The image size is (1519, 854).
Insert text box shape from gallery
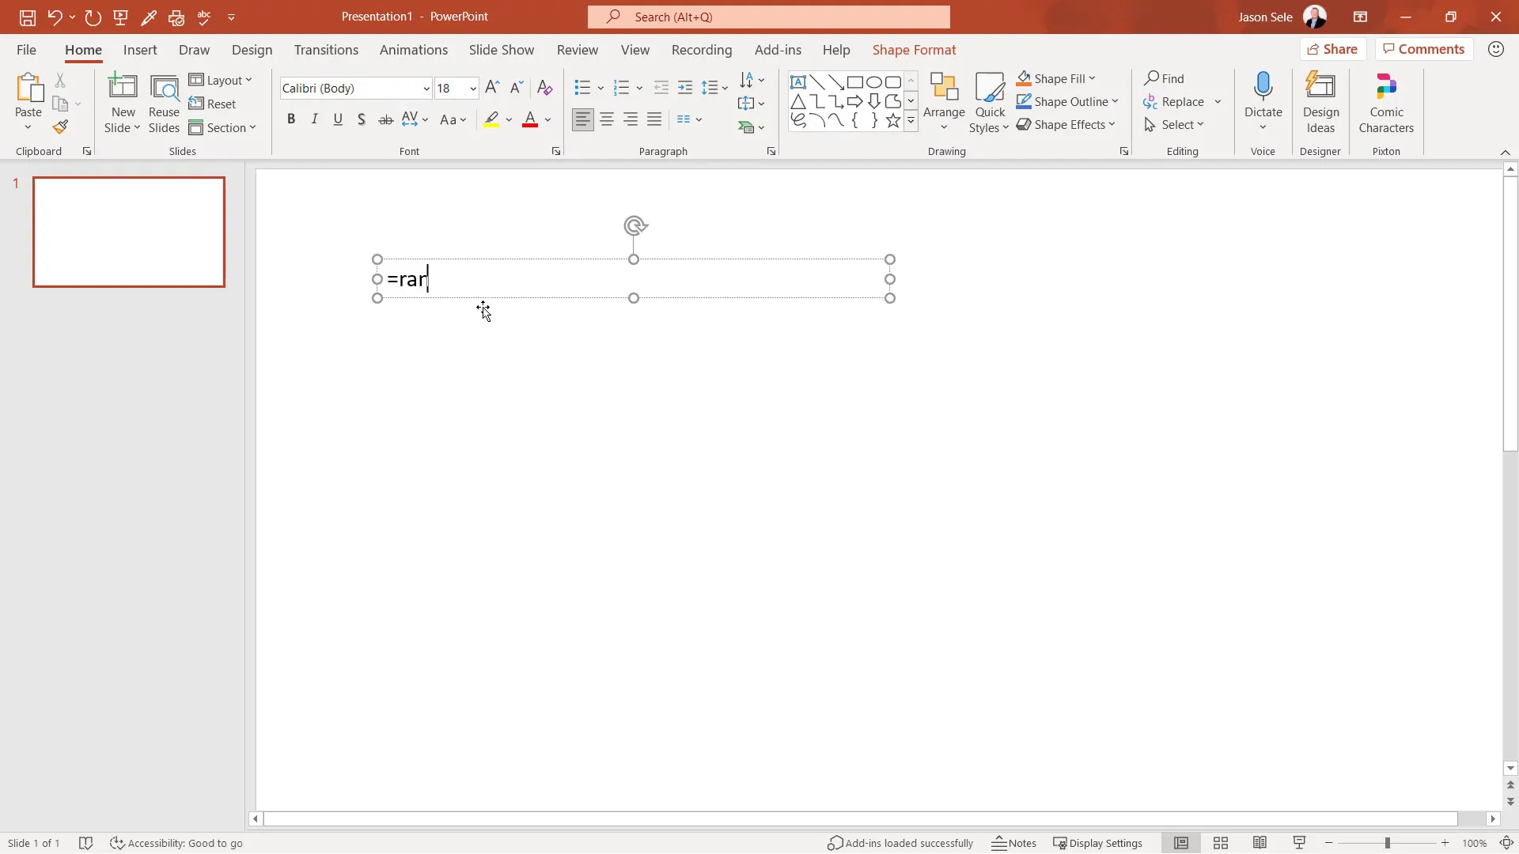[798, 82]
